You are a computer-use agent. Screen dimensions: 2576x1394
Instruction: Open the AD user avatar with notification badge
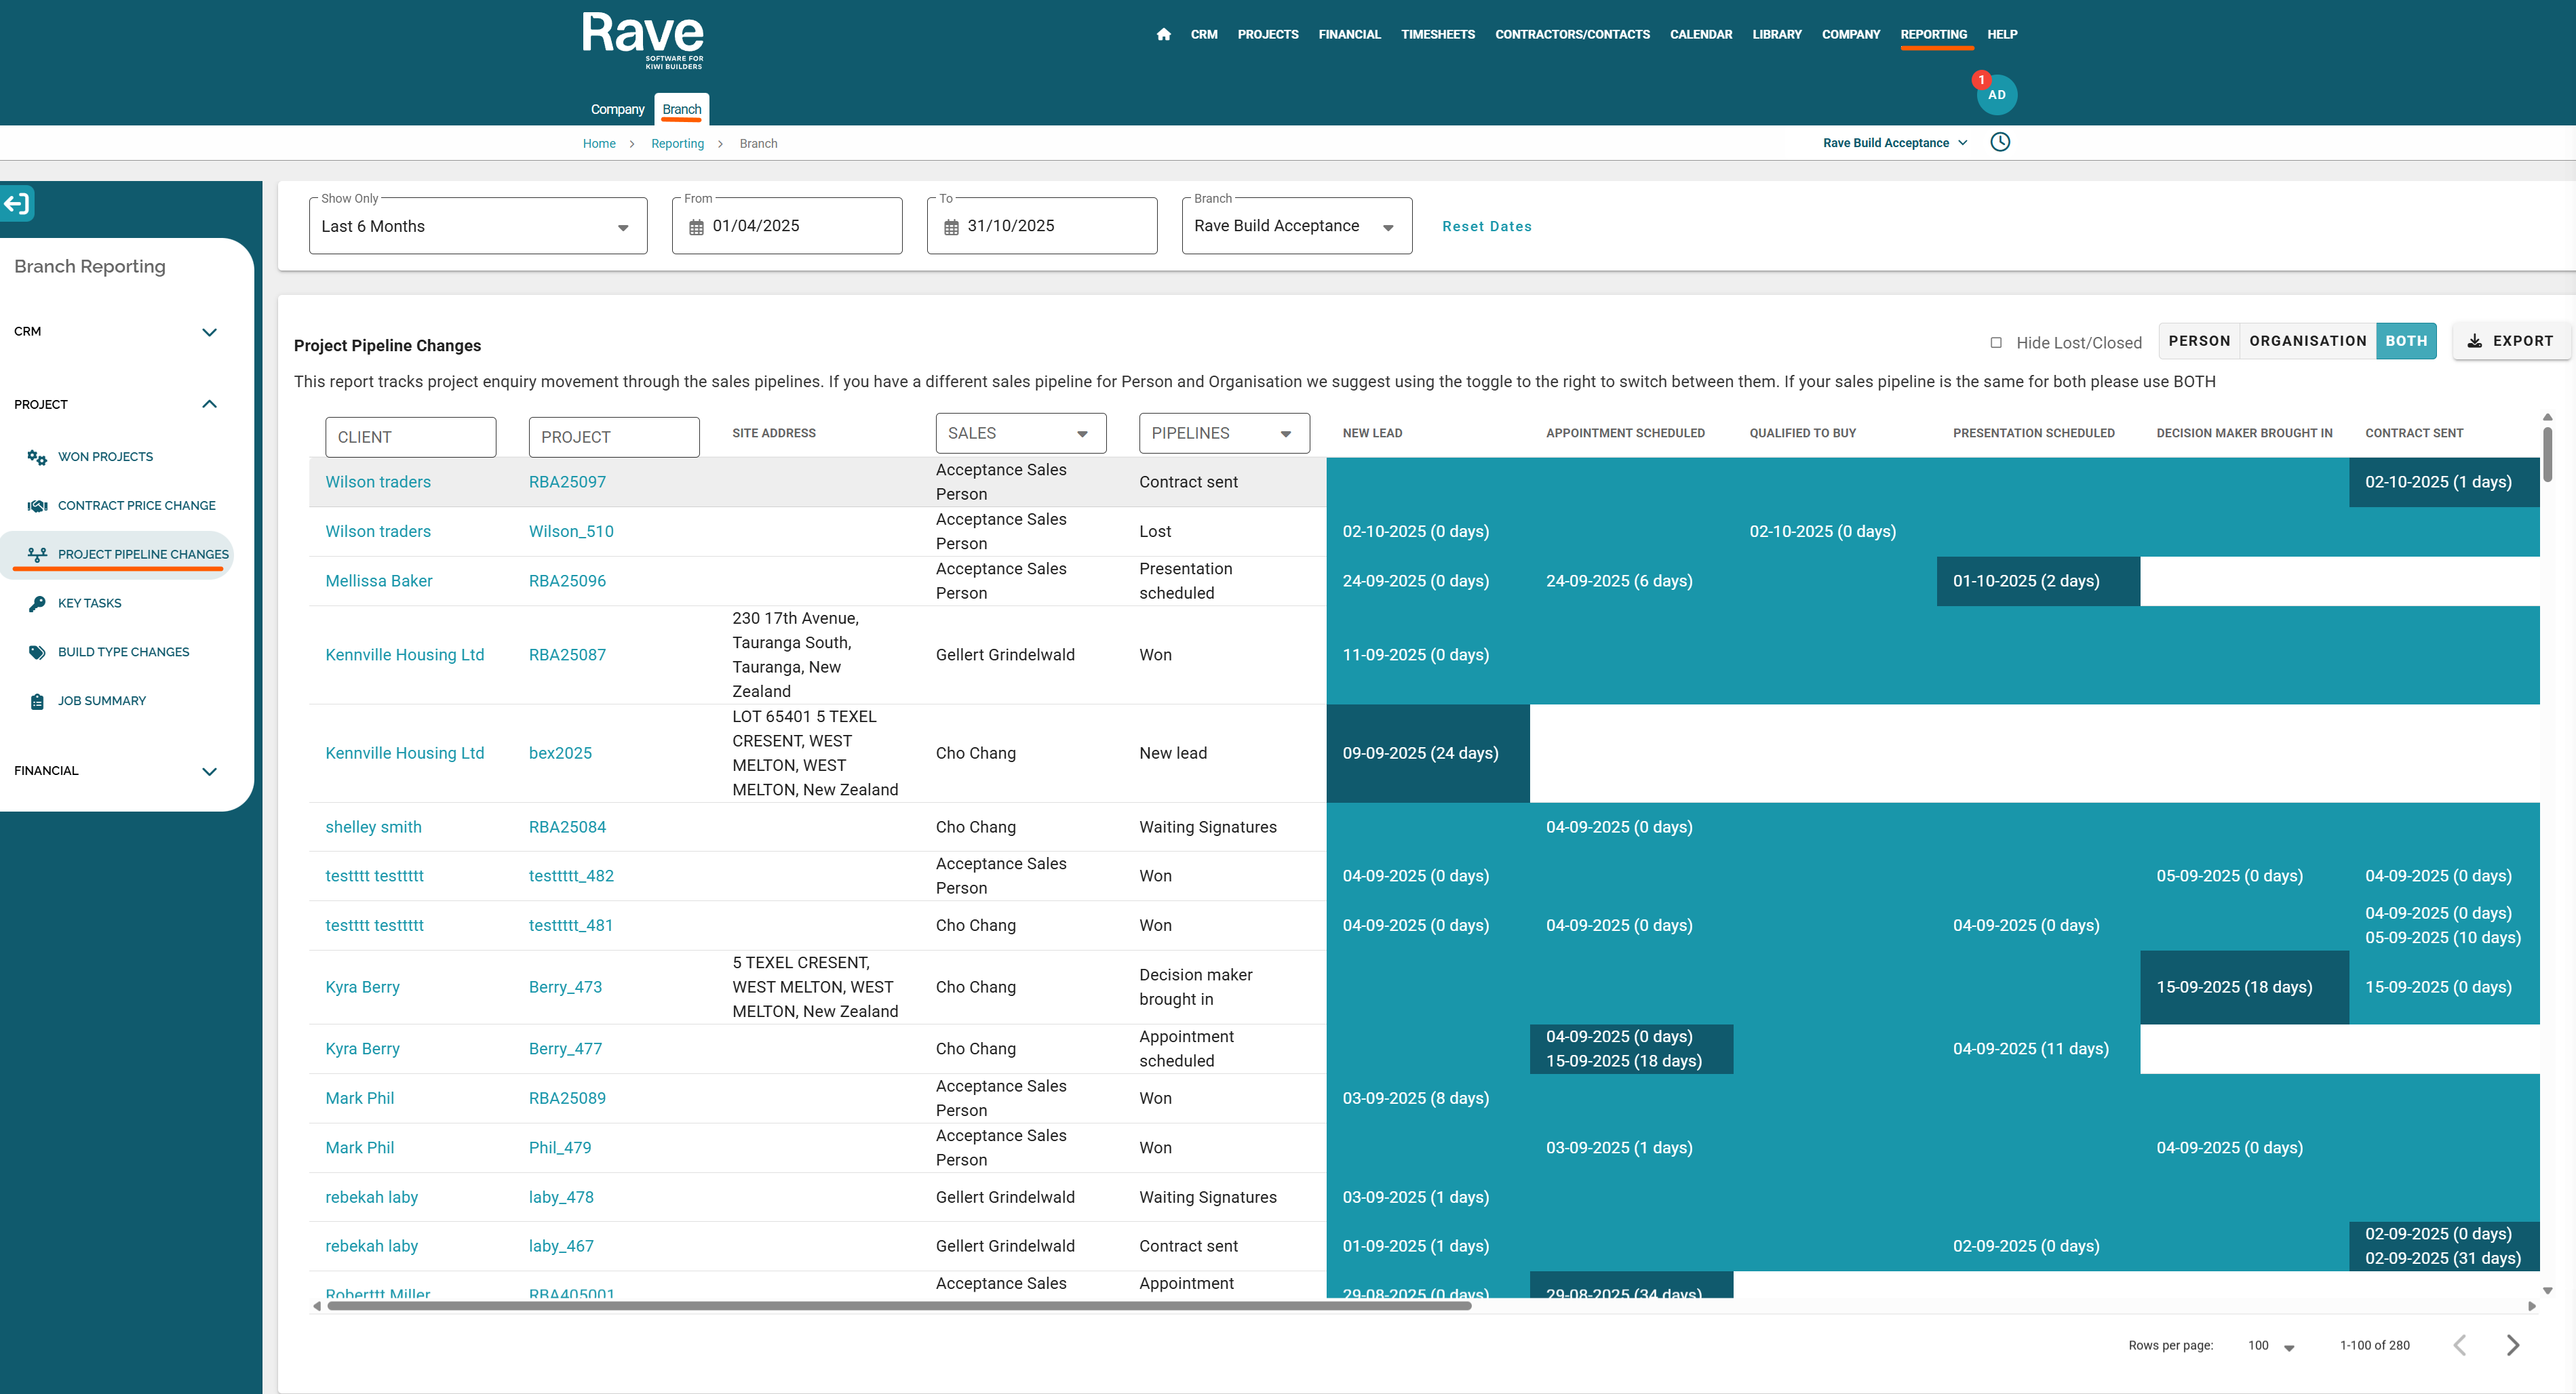tap(1996, 95)
